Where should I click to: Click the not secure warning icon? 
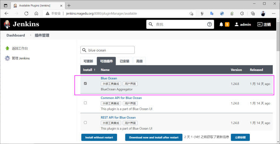click(47, 14)
